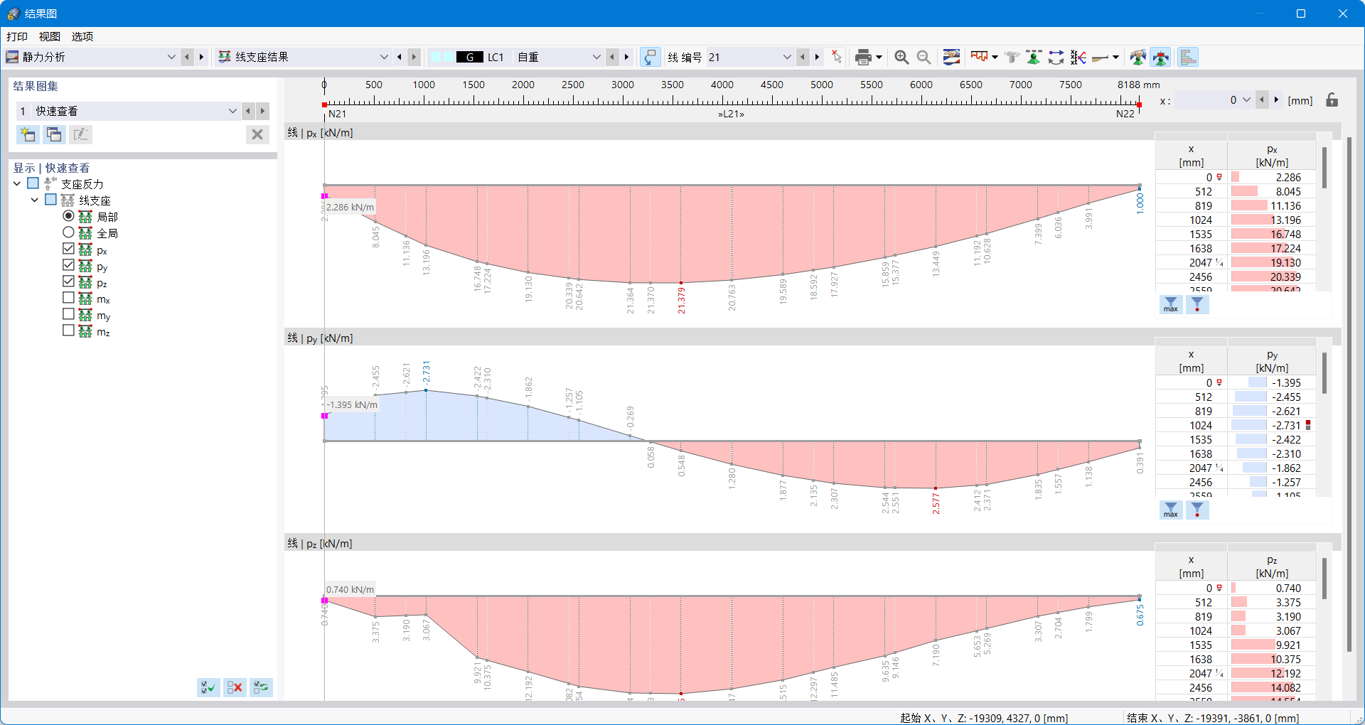Screen dimensions: 1365x725
Task: Click the padlock icon beside x field
Action: pyautogui.click(x=1332, y=100)
